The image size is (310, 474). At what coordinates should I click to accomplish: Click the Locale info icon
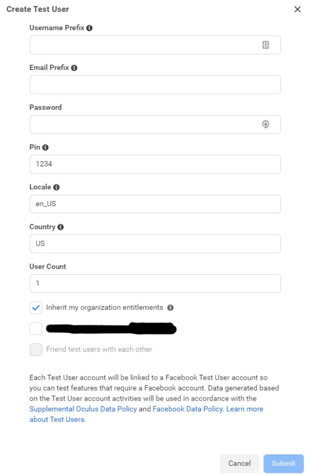coord(56,187)
